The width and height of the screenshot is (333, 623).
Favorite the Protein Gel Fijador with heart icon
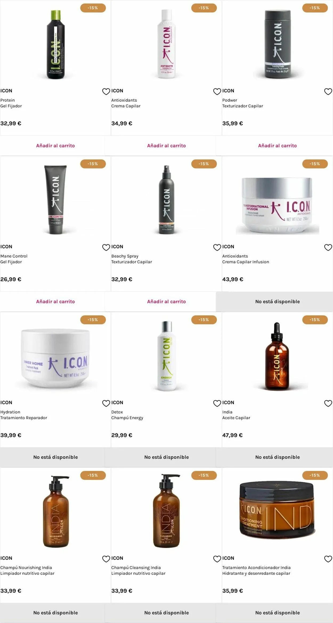point(106,92)
